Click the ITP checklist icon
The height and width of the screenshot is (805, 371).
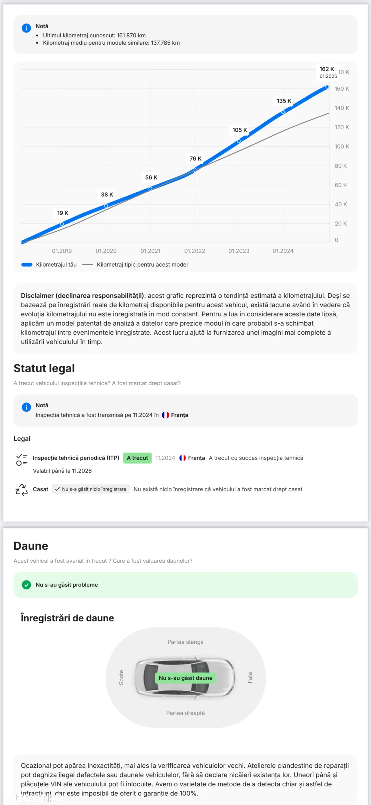pos(22,460)
